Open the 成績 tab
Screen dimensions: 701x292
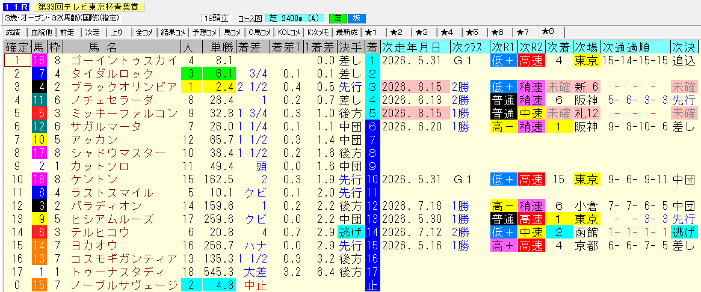14,32
